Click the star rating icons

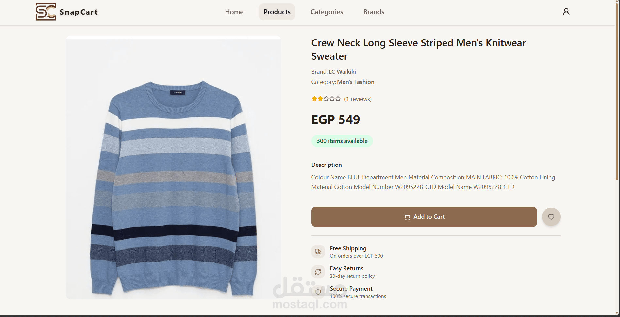tap(326, 99)
